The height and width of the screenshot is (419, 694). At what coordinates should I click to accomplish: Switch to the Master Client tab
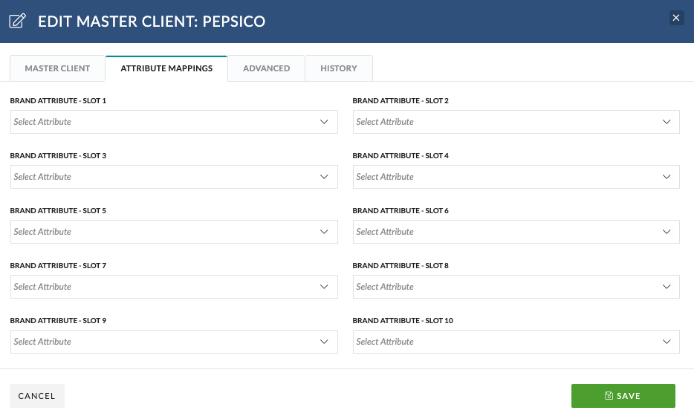[x=57, y=68]
